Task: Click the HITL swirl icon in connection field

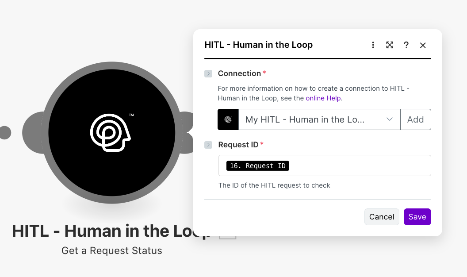Action: 228,119
